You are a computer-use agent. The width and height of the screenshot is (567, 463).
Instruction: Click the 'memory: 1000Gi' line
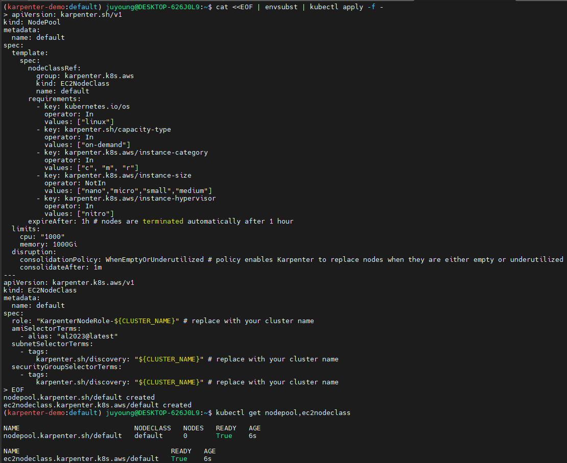click(49, 245)
